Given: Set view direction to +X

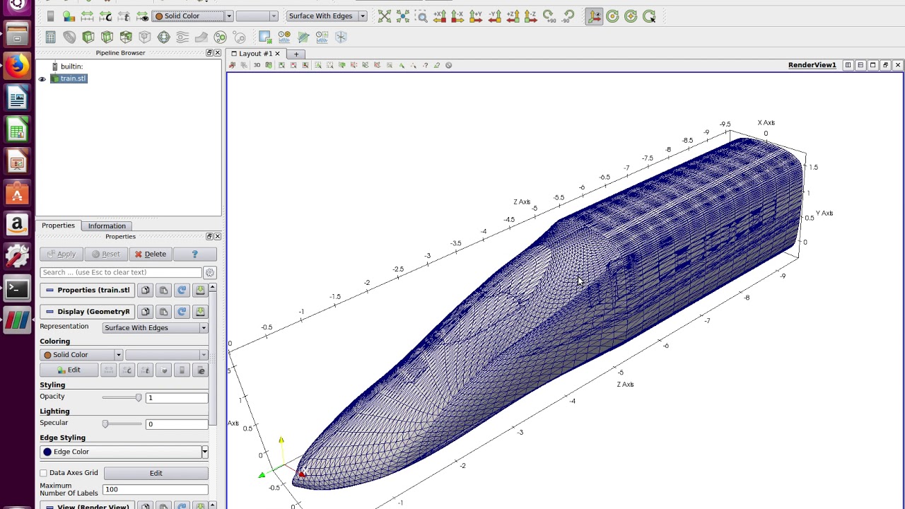Looking at the screenshot, I should click(x=440, y=16).
